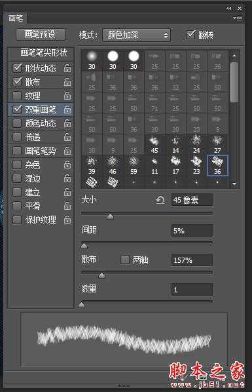Uncheck the 形状动态 checkbox
The image size is (252, 392).
17,68
